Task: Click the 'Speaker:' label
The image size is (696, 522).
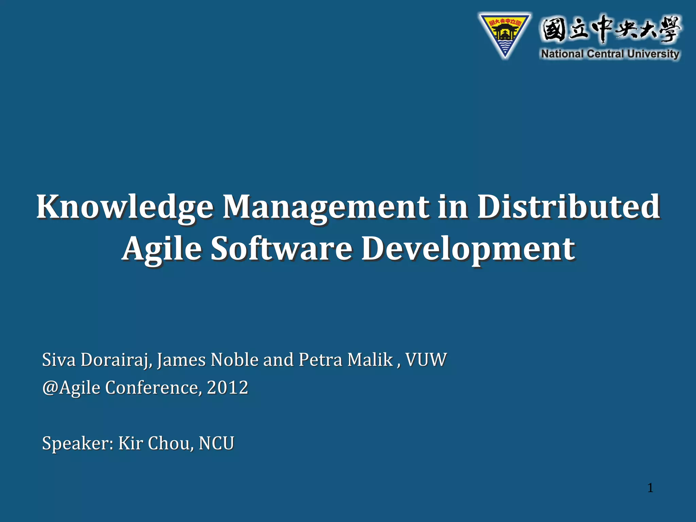Action: click(77, 443)
